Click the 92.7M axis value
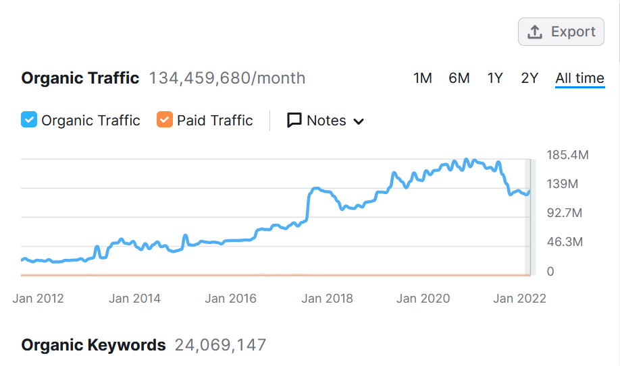Screen dimensions: 620x366 click(x=564, y=213)
